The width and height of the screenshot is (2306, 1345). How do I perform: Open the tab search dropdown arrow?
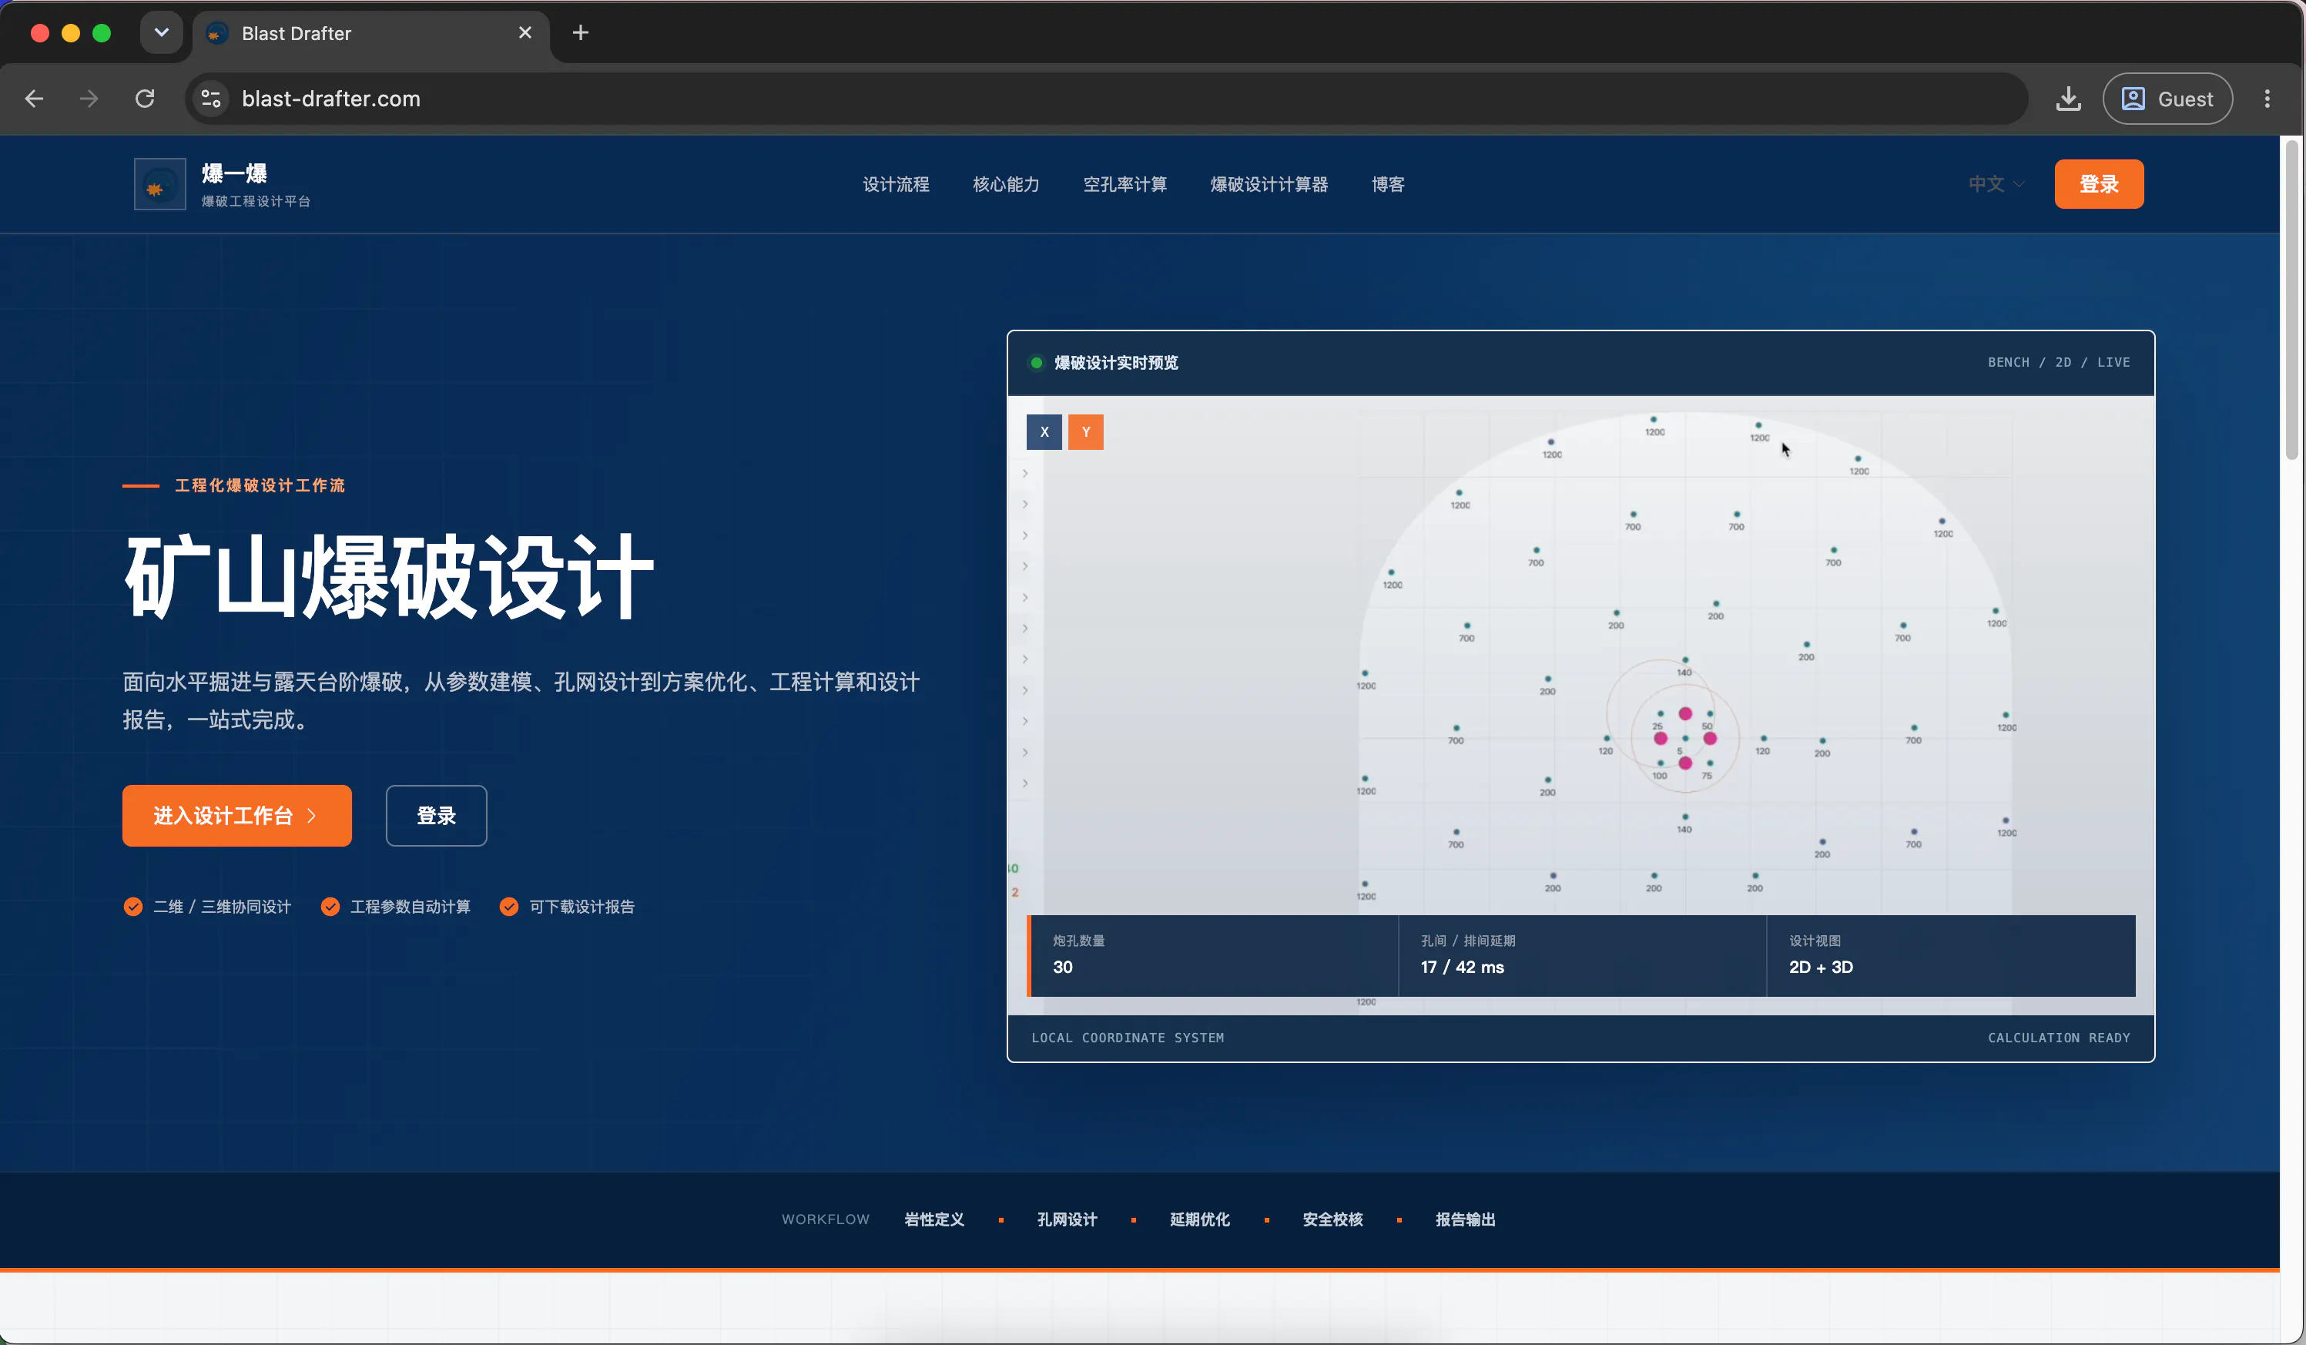pos(162,33)
